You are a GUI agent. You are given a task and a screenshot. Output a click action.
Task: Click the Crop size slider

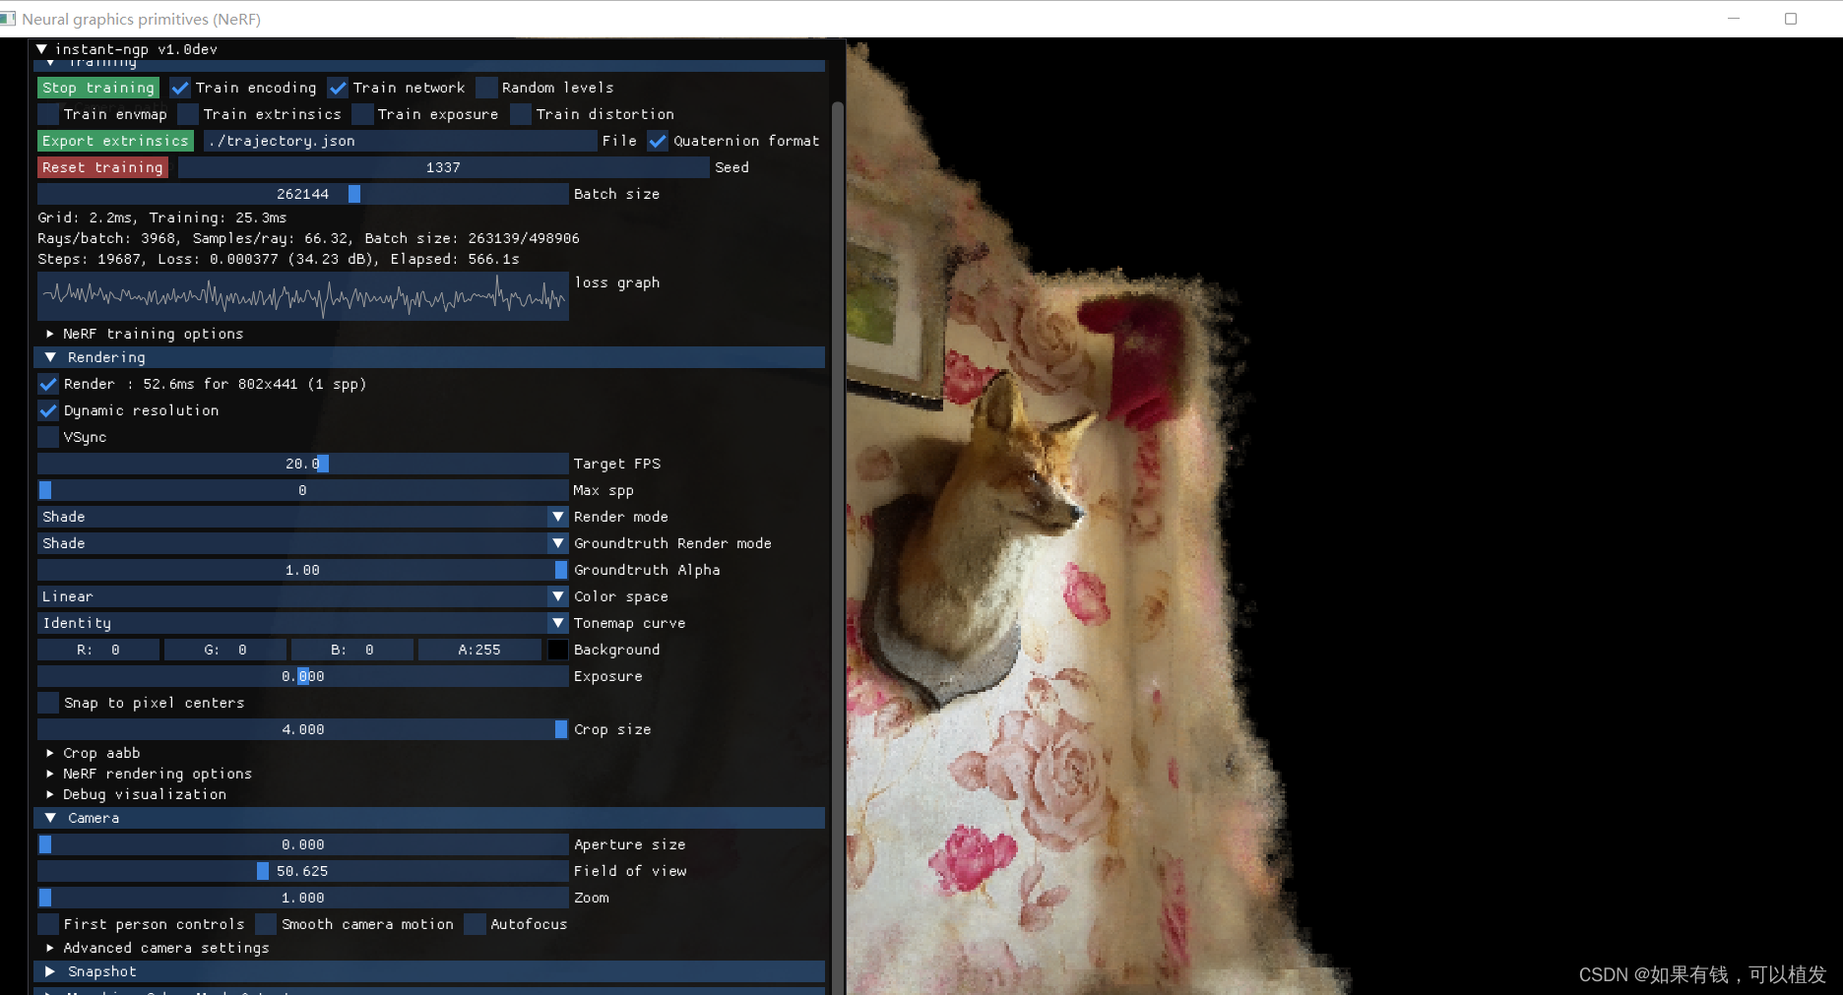coord(303,729)
